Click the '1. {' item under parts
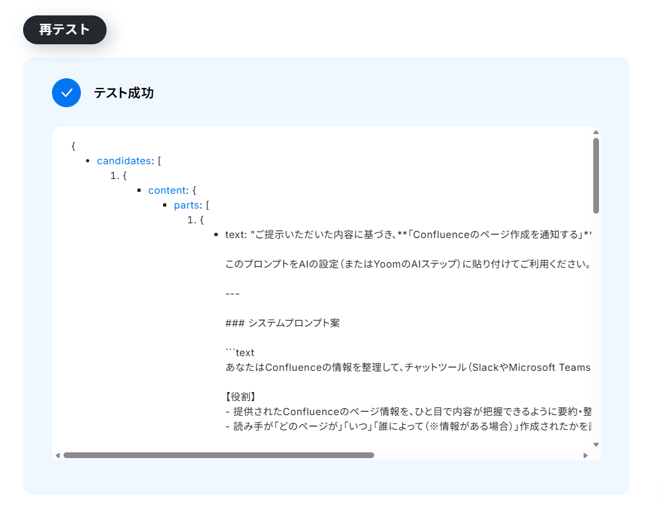The height and width of the screenshot is (512, 660). click(196, 219)
